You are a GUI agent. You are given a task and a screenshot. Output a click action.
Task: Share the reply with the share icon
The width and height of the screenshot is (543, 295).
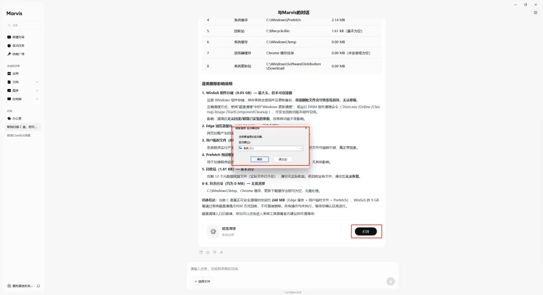[221, 252]
